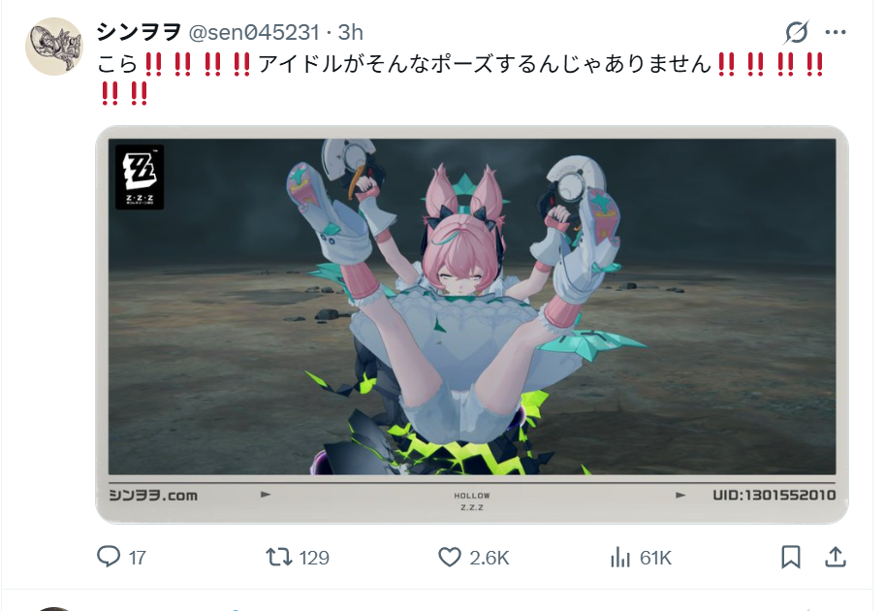Repost this tweet using the arrows icon
The width and height of the screenshot is (885, 611).
point(279,558)
